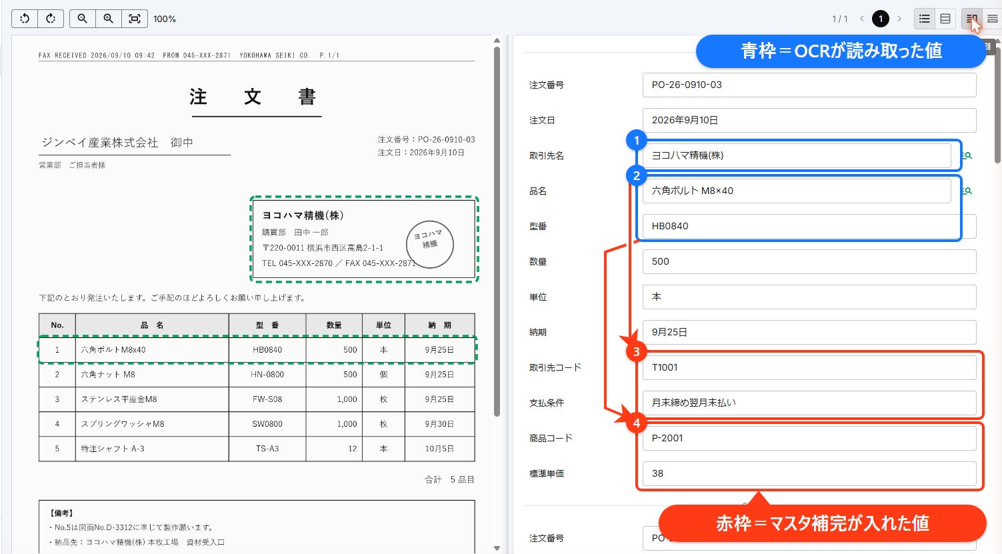
Task: Click the document preview vertical scrollbar
Action: pyautogui.click(x=497, y=231)
